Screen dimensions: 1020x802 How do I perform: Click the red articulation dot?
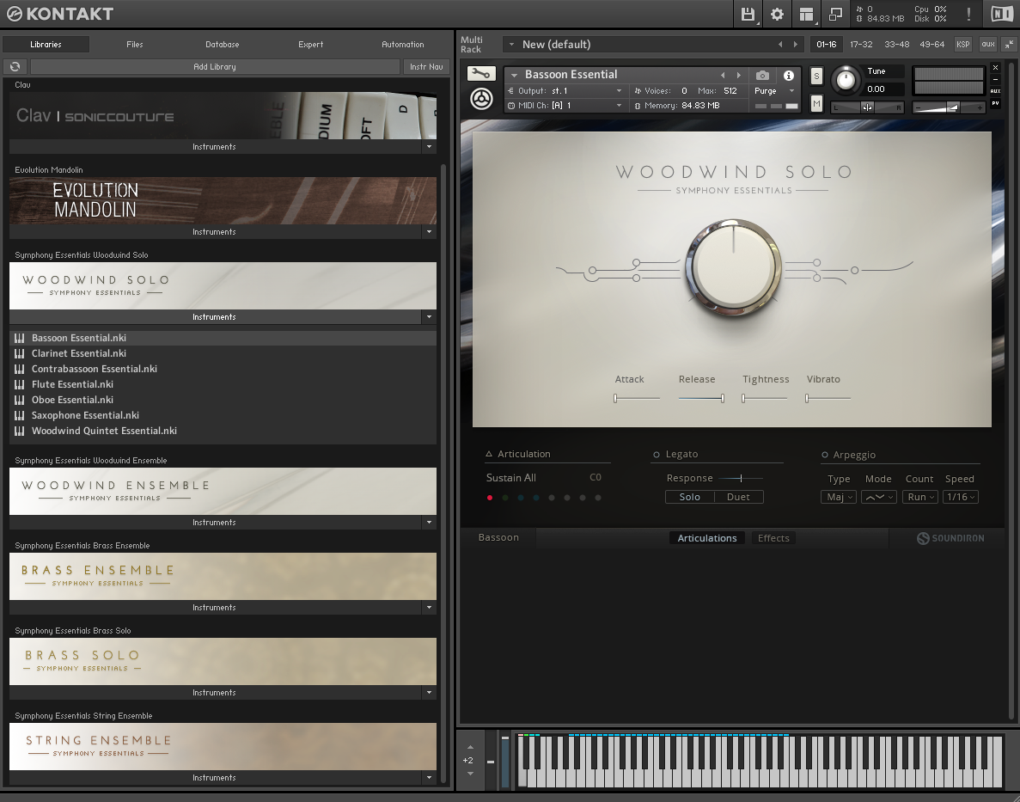tap(490, 498)
